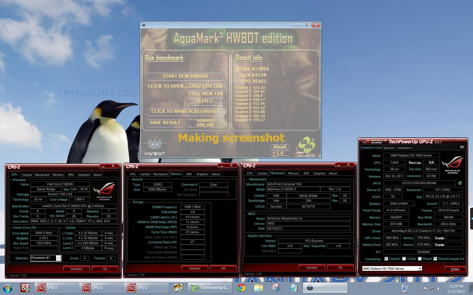Click the CPUZ CPU TAB button in AquaMark
Image resolution: width=473 pixels, height=295 pixels.
(206, 86)
